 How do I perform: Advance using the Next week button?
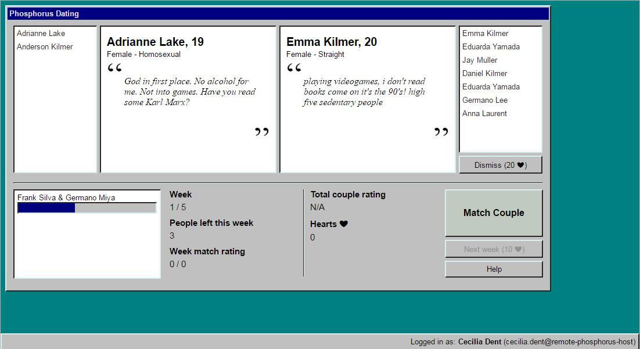coord(494,249)
